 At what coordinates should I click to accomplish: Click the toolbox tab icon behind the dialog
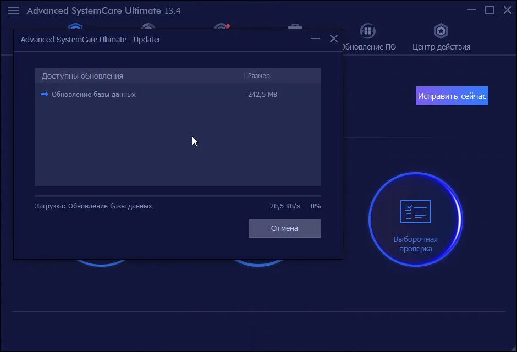coord(295,26)
